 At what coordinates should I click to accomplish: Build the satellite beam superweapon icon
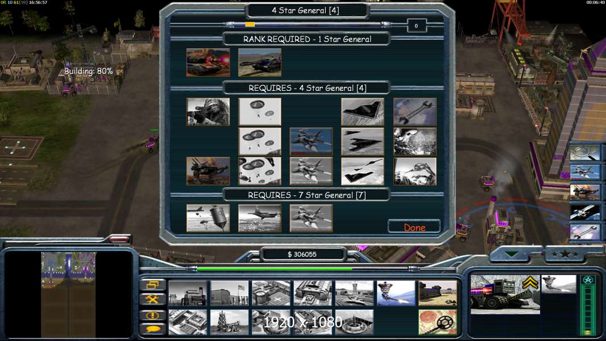(x=396, y=293)
